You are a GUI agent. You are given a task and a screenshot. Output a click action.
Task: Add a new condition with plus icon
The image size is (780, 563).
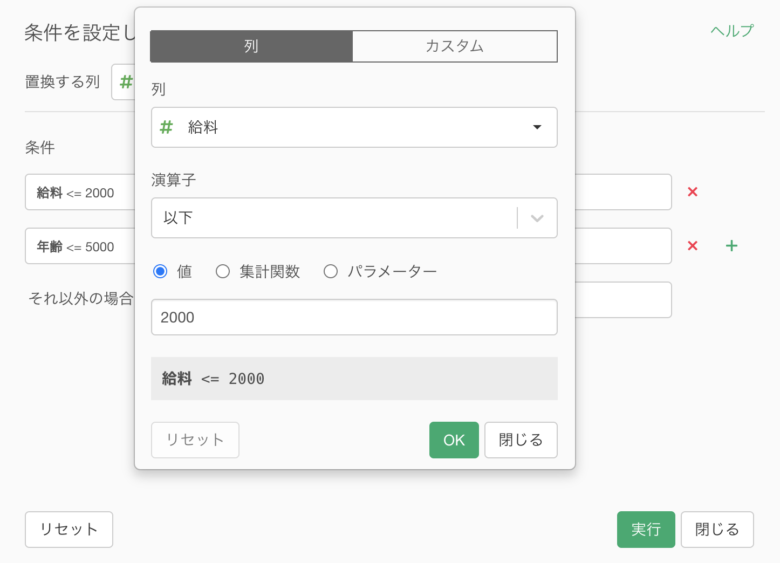(x=731, y=246)
